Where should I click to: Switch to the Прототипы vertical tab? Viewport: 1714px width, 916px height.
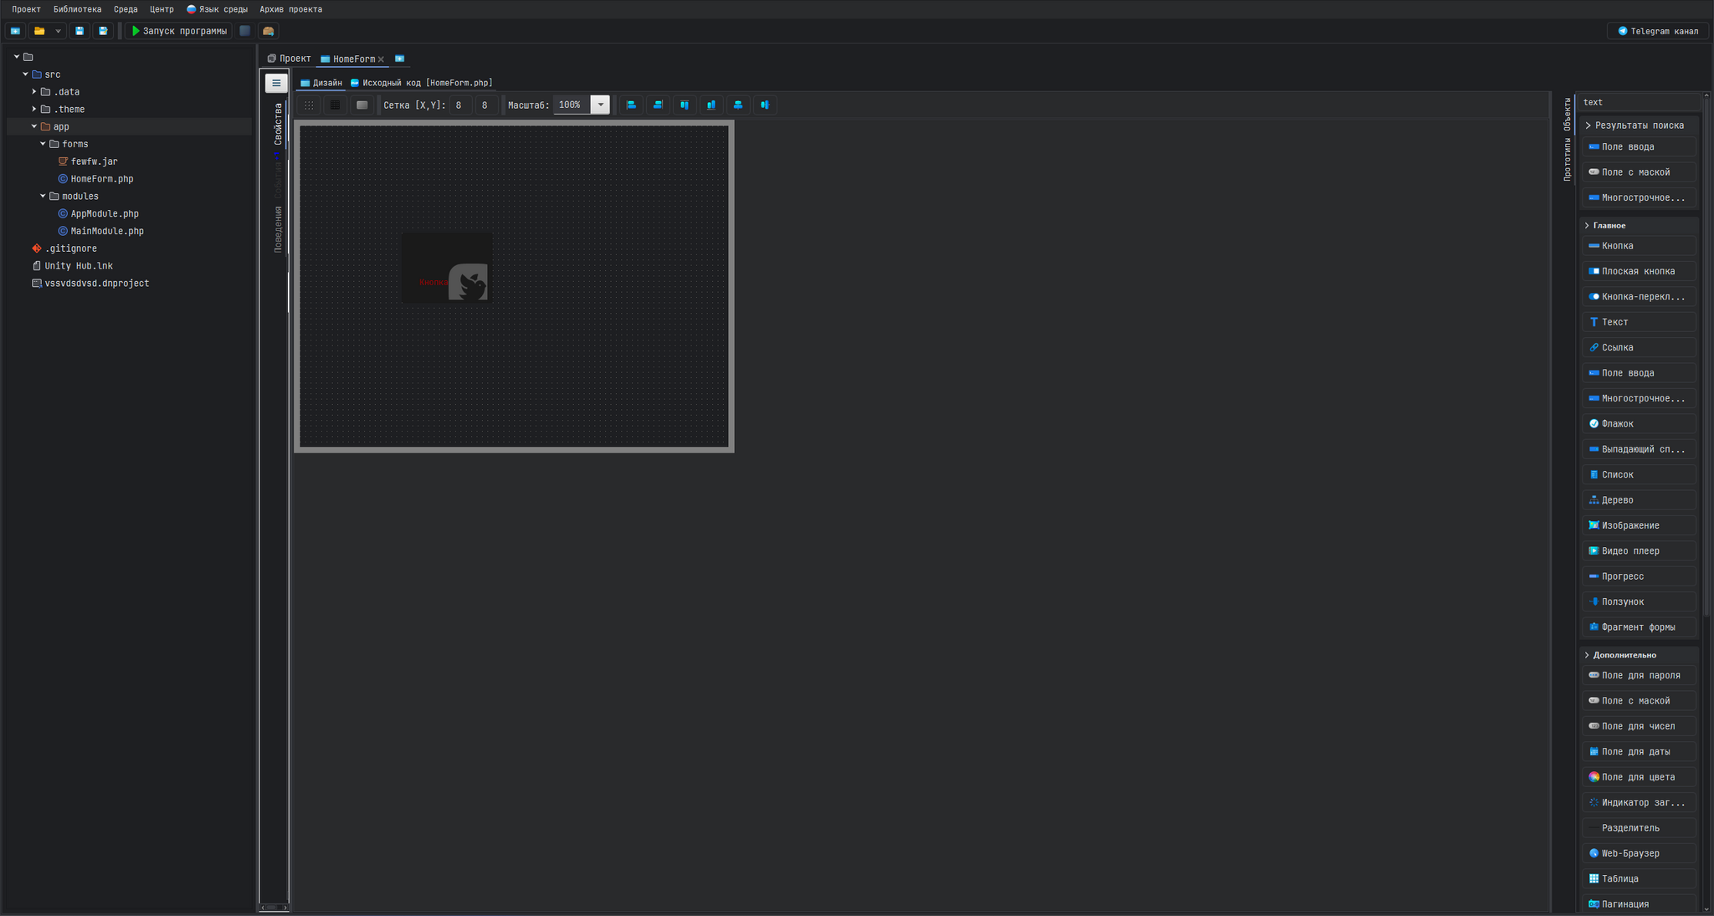pos(1568,159)
